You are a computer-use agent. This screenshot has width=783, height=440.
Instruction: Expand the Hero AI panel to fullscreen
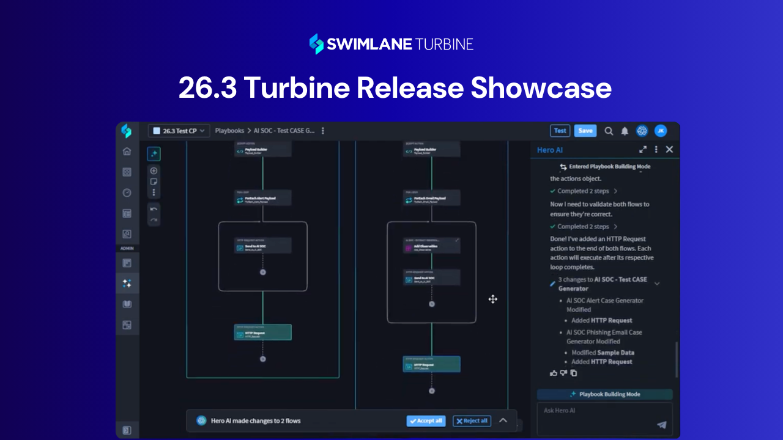[x=643, y=149]
